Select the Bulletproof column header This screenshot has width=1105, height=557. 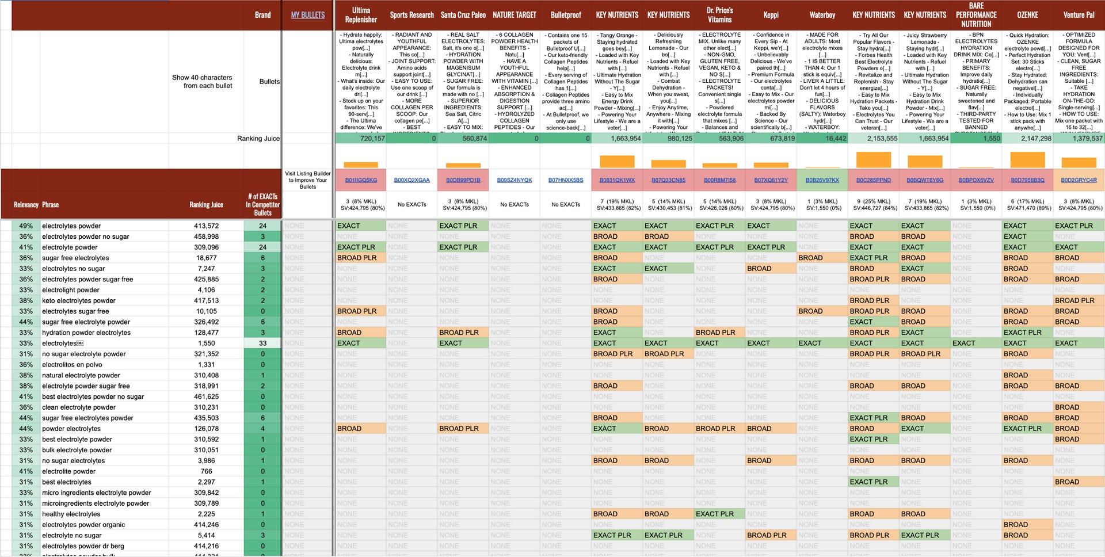coord(566,15)
